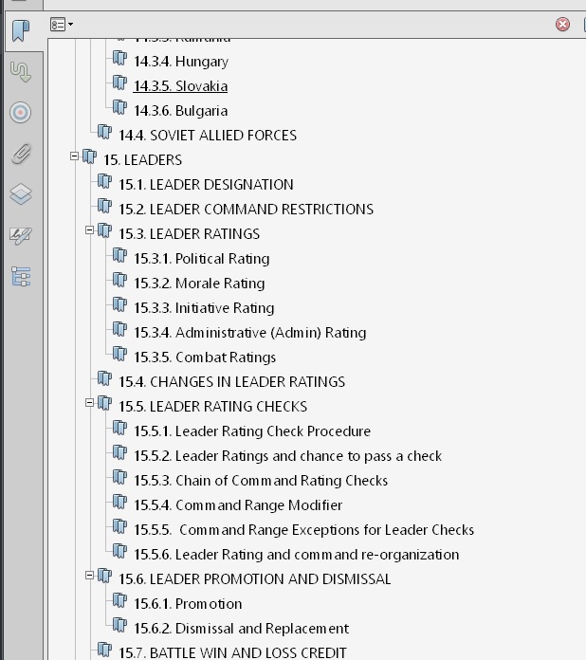Click bookmark icon beside 14.3.5. Slovakia
586x660 pixels.
coord(119,82)
